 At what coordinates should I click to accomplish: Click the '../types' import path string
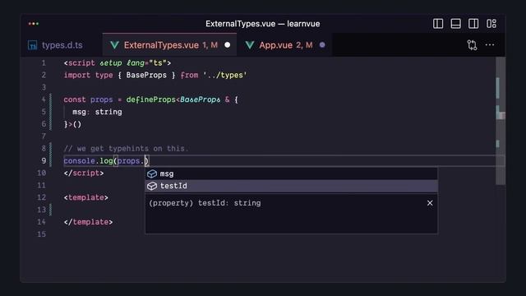[x=224, y=75]
